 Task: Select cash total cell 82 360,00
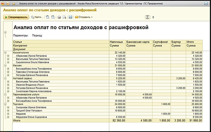tap(117, 121)
